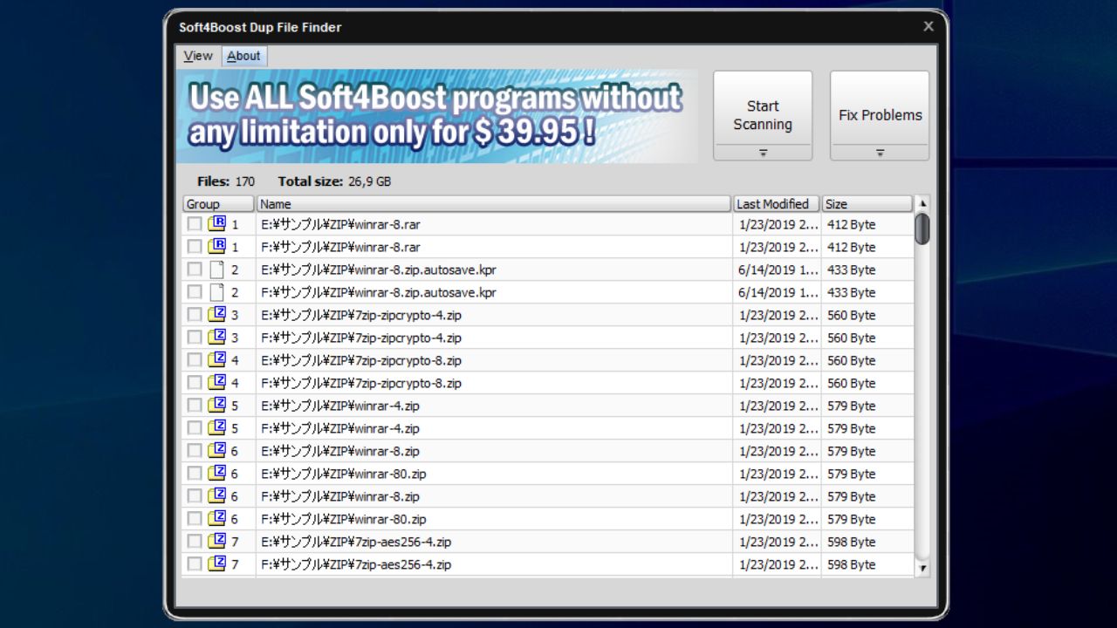Click the ZIP icon of E: 7zip-zipcrypto-8.zip
Viewport: 1117px width, 628px height.
pos(217,360)
